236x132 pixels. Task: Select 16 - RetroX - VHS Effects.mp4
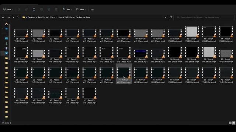38,56
